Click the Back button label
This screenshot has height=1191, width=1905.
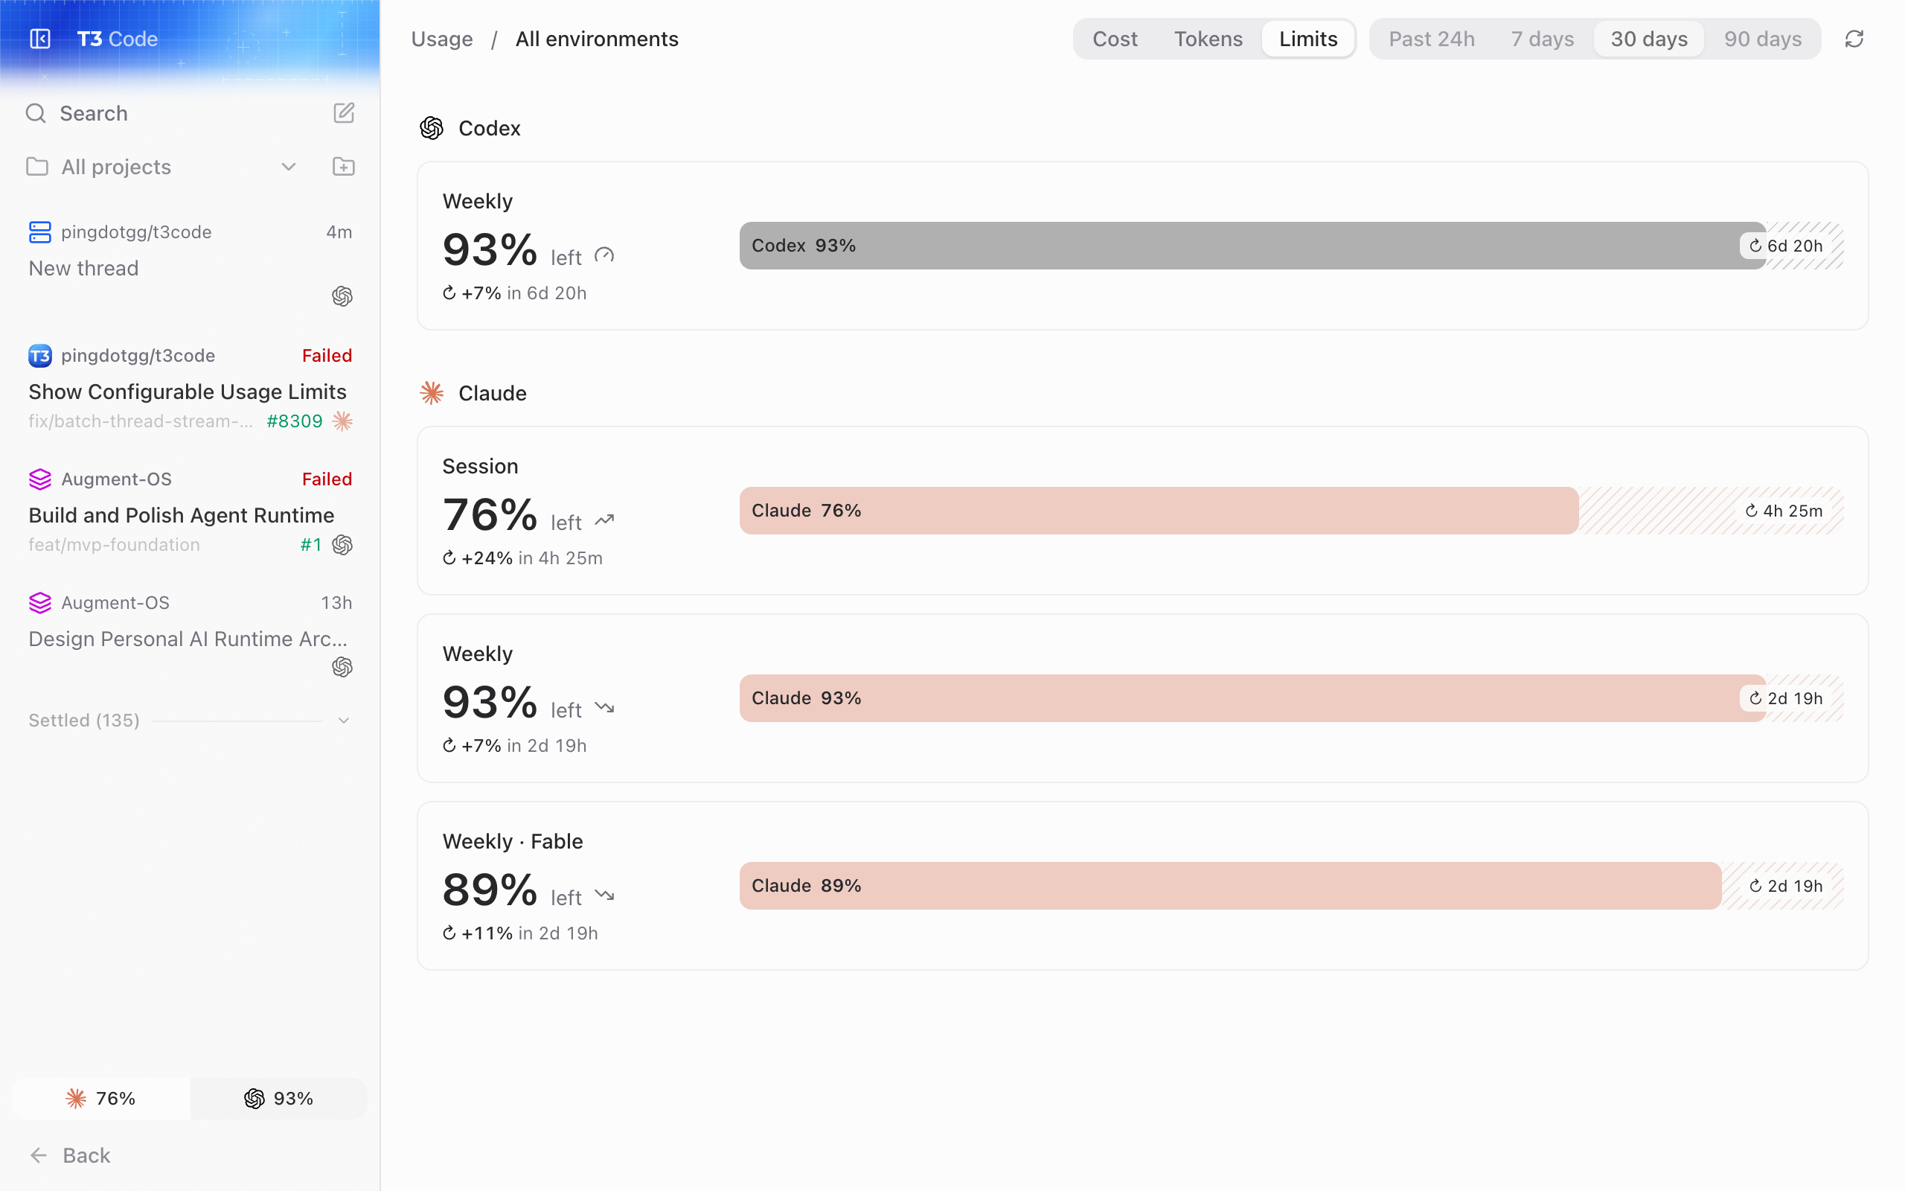point(86,1155)
